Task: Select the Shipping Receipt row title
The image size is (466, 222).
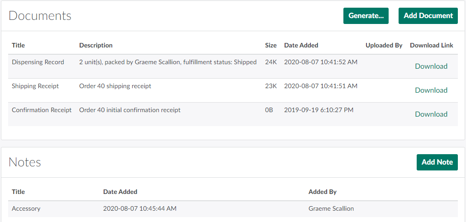Action: 35,86
